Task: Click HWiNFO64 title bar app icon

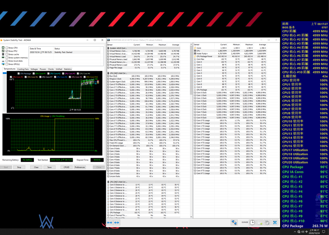Action: (108, 40)
